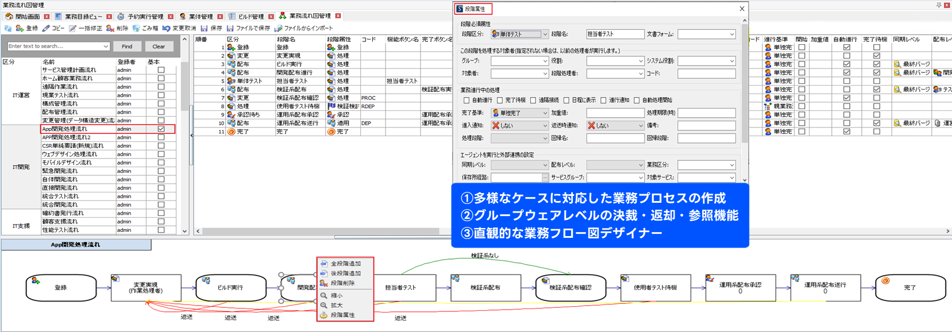Click the 一括修正 (bulk edit) toolbar icon
This screenshot has height=332, width=952.
coord(72,28)
